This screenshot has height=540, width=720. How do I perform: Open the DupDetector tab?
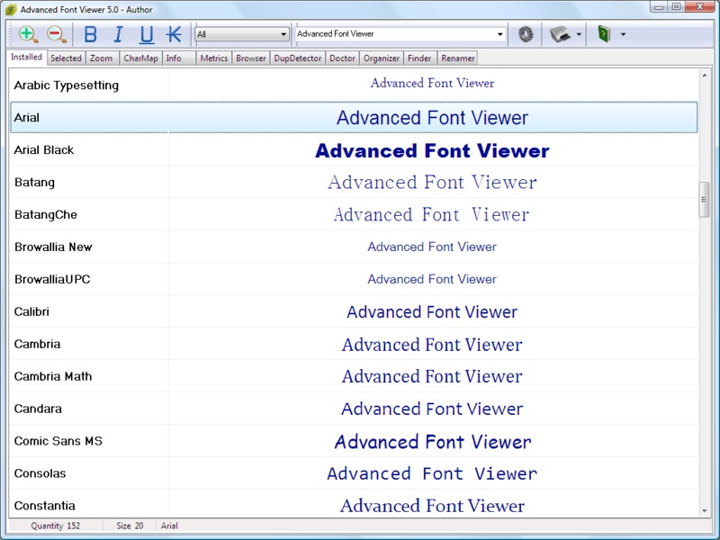click(x=298, y=58)
